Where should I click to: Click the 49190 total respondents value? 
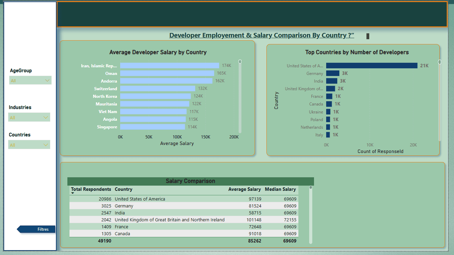tap(105, 241)
